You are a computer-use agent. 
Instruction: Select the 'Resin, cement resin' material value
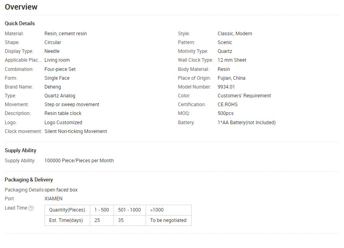click(x=66, y=34)
